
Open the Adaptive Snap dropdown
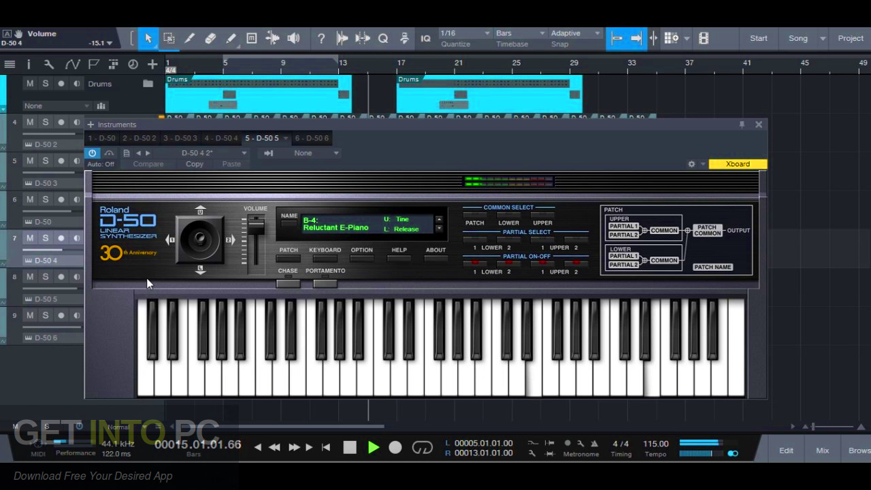pyautogui.click(x=576, y=33)
